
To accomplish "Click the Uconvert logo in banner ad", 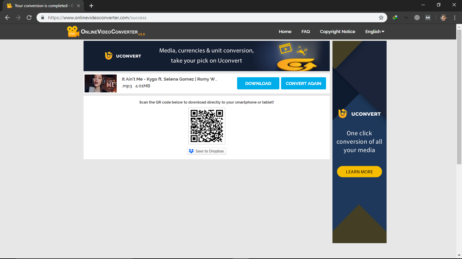I will coord(123,56).
